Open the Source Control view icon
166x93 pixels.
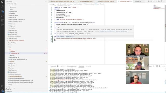(x=2, y=11)
